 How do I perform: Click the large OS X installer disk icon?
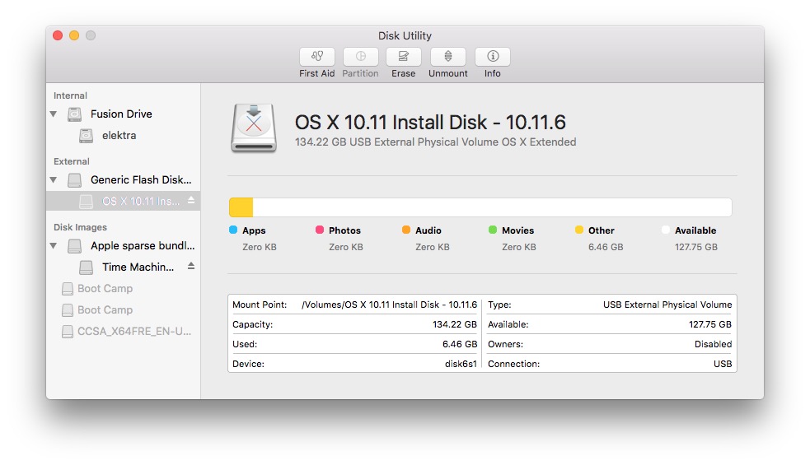point(254,128)
